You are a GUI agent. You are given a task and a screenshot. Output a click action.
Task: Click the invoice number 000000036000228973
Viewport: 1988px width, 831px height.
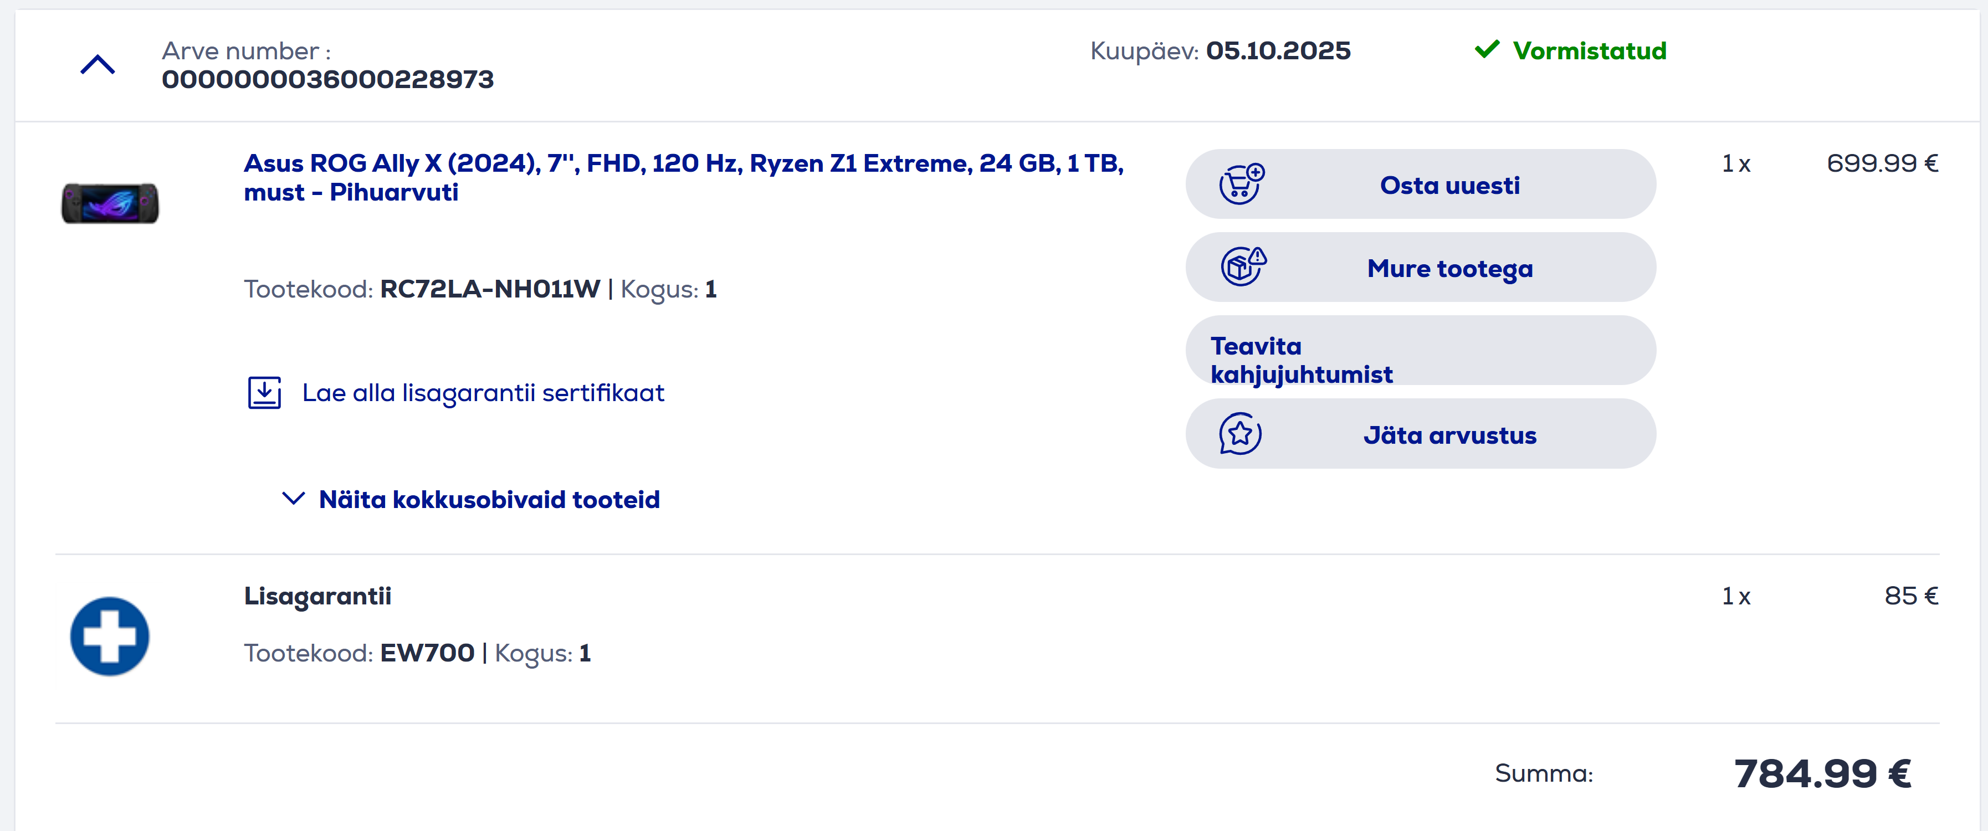coord(327,79)
